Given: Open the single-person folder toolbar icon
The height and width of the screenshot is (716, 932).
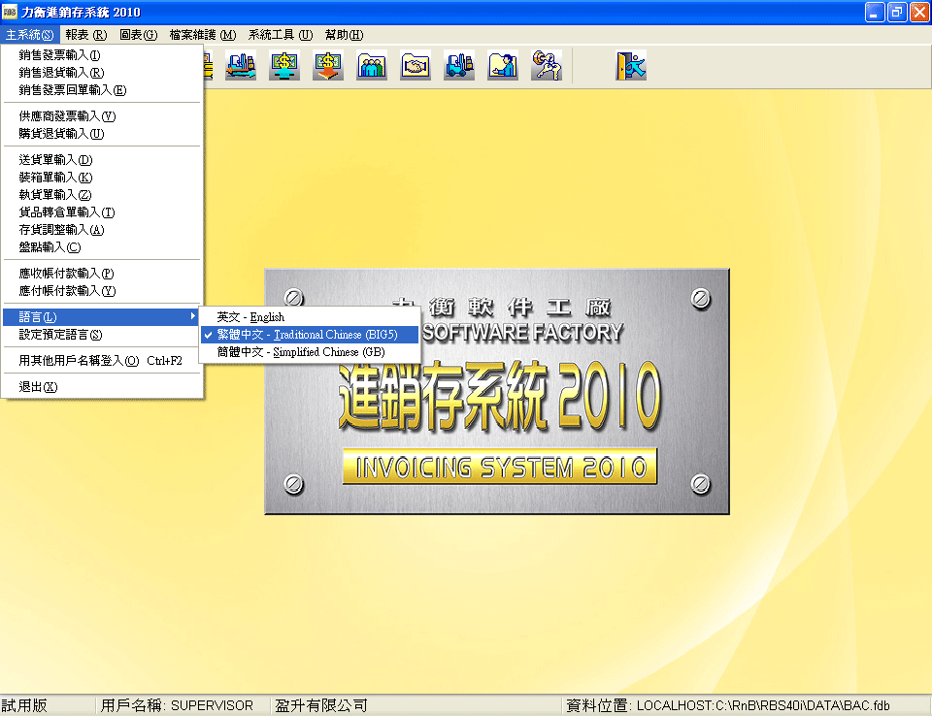Looking at the screenshot, I should (x=503, y=65).
